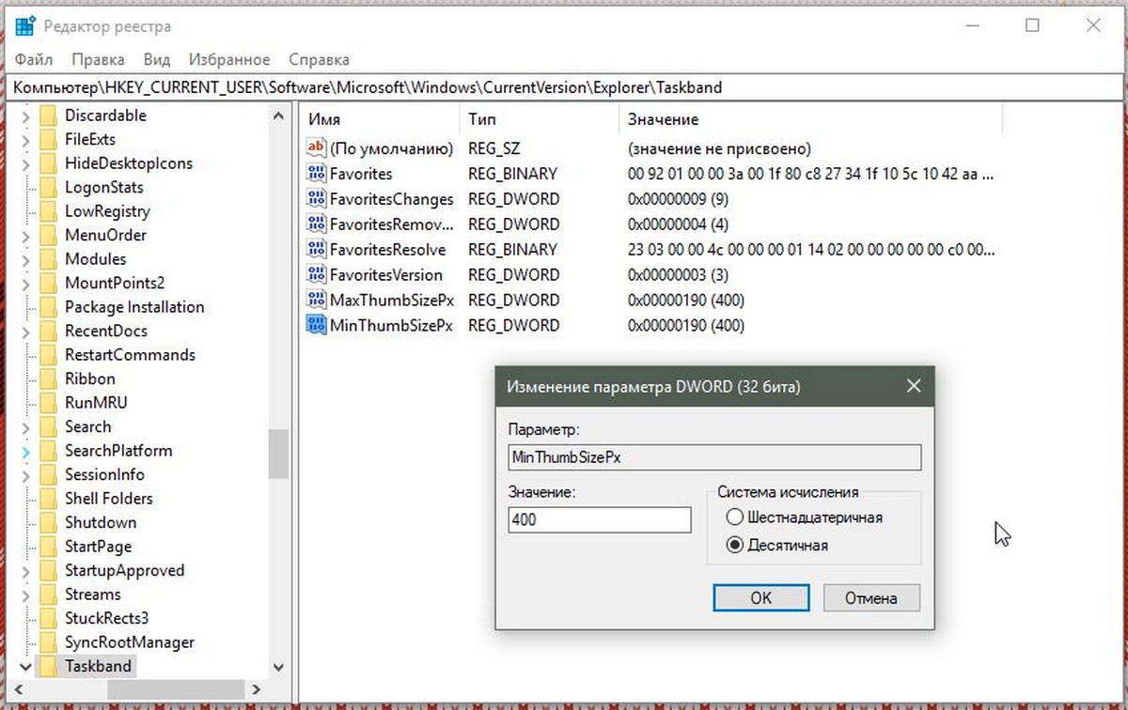Click the tree vertical scrollbar thumb
The height and width of the screenshot is (710, 1128).
pyautogui.click(x=278, y=455)
